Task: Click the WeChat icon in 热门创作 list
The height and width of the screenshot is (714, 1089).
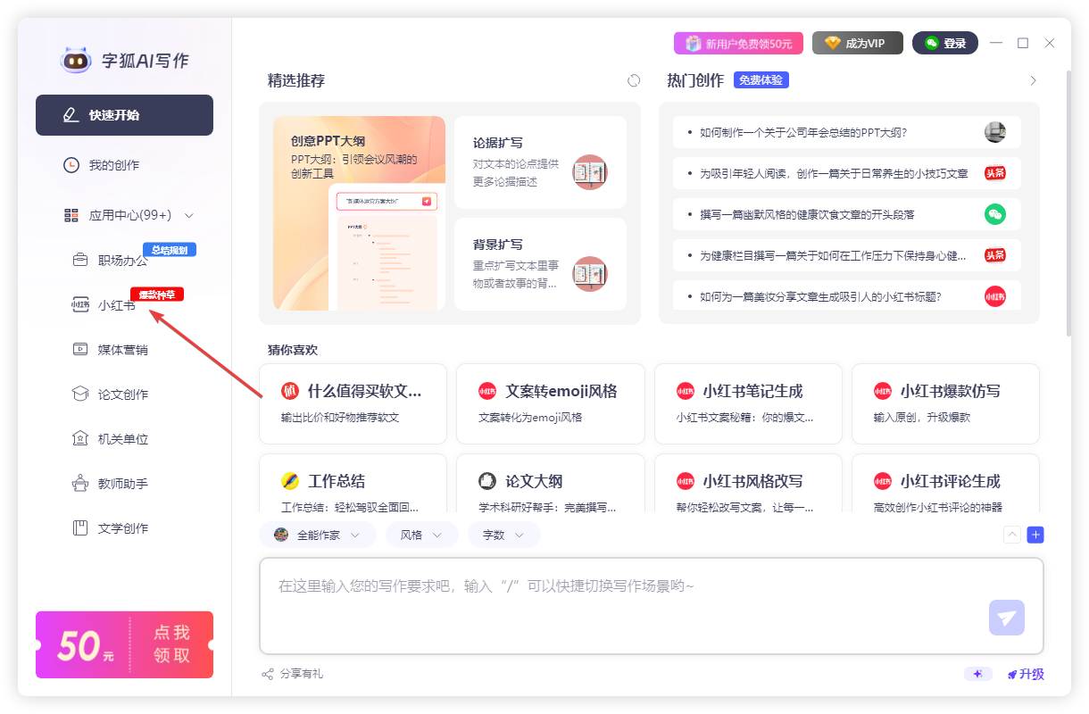Action: pyautogui.click(x=995, y=214)
